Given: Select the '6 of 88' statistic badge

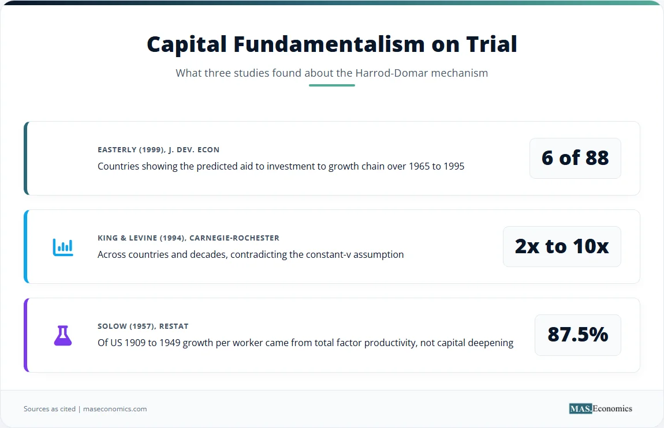Looking at the screenshot, I should point(575,158).
